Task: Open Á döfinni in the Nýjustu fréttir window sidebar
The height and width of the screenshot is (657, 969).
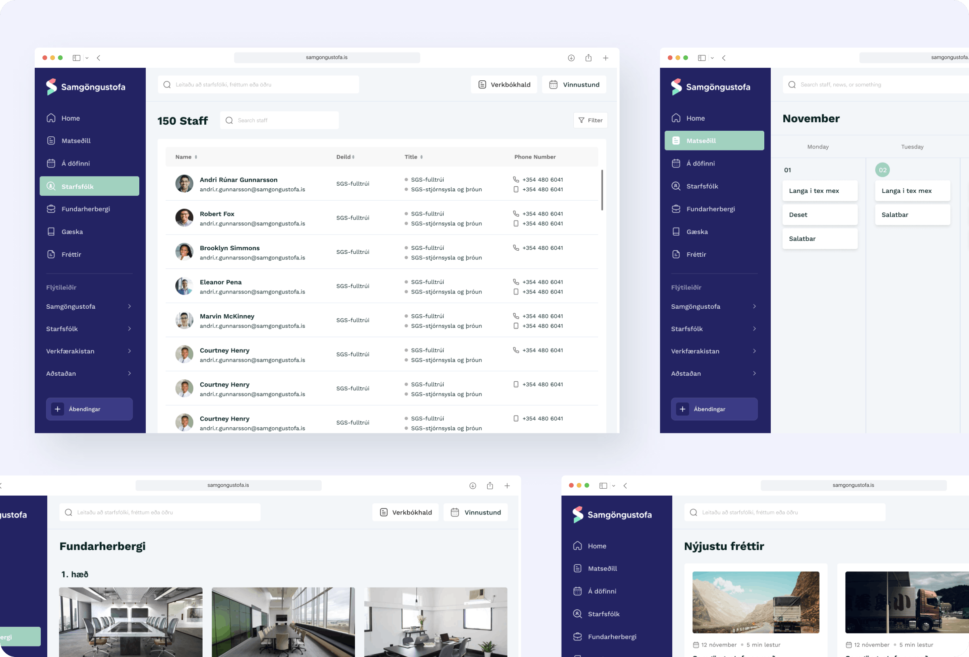Action: [x=616, y=591]
